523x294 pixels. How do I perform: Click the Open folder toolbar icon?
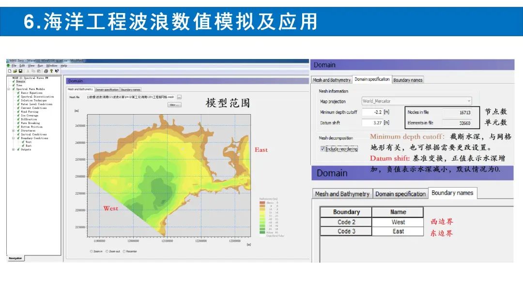(x=15, y=71)
